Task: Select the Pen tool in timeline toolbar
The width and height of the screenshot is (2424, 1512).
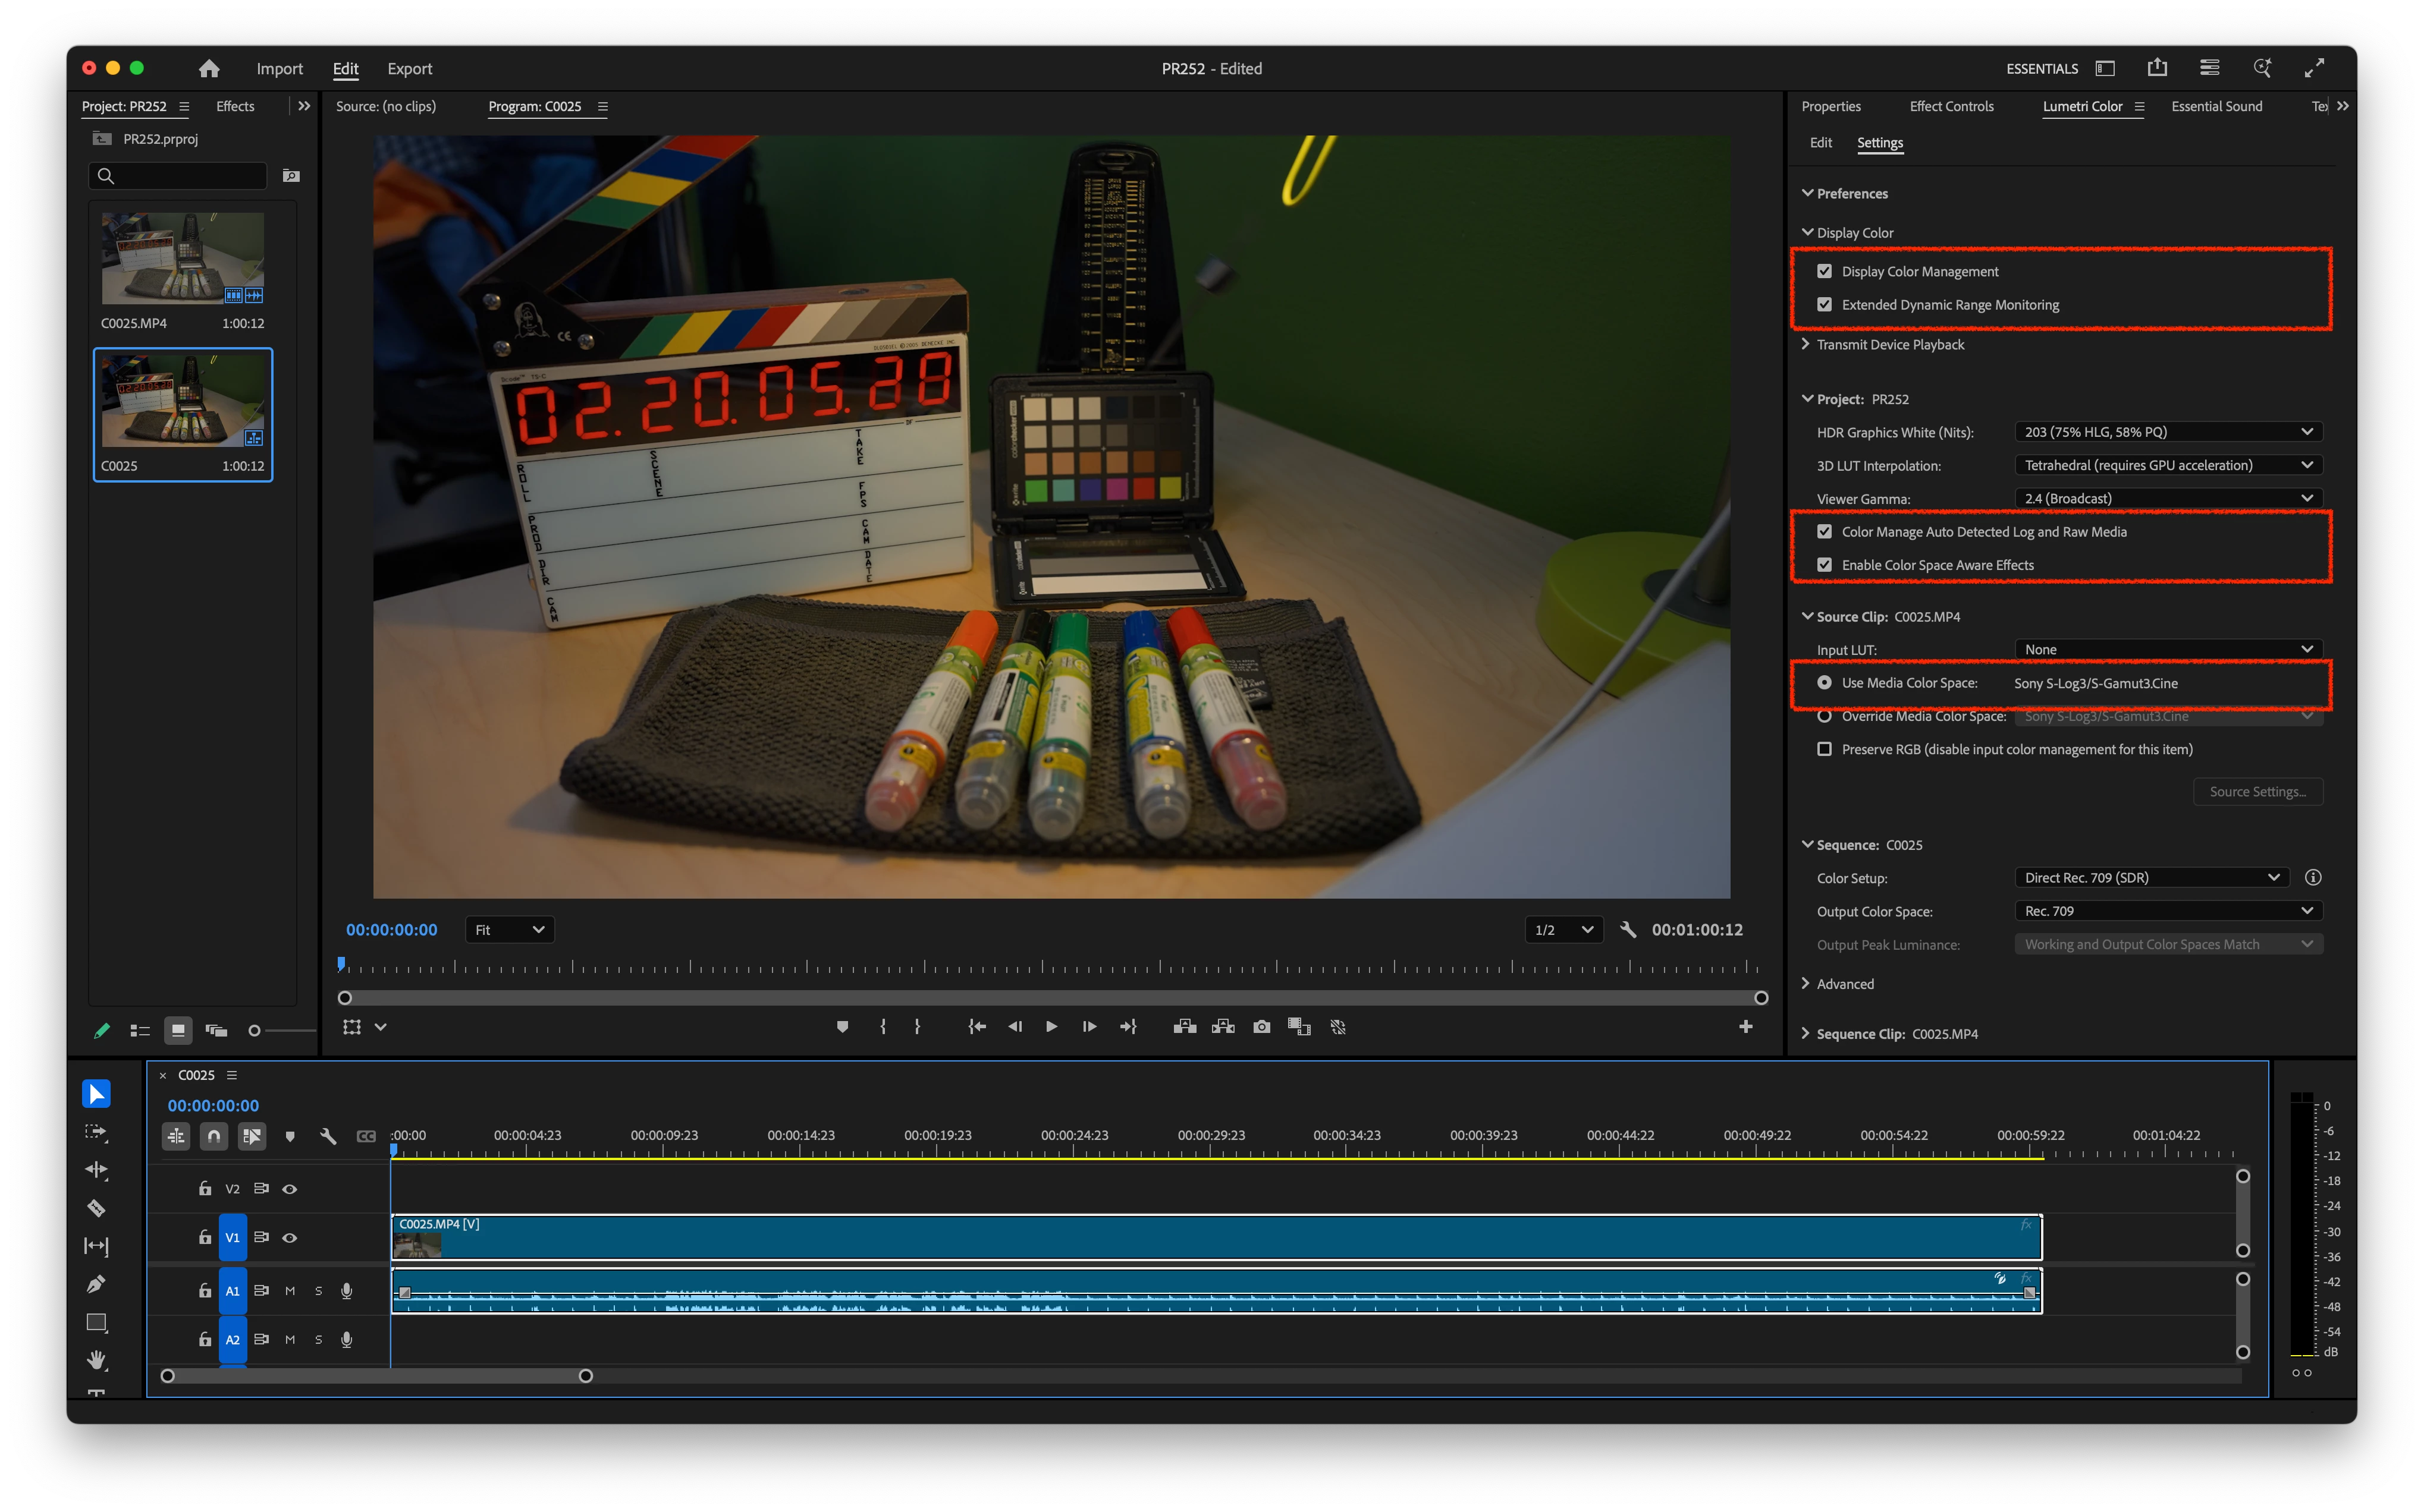Action: point(96,1284)
